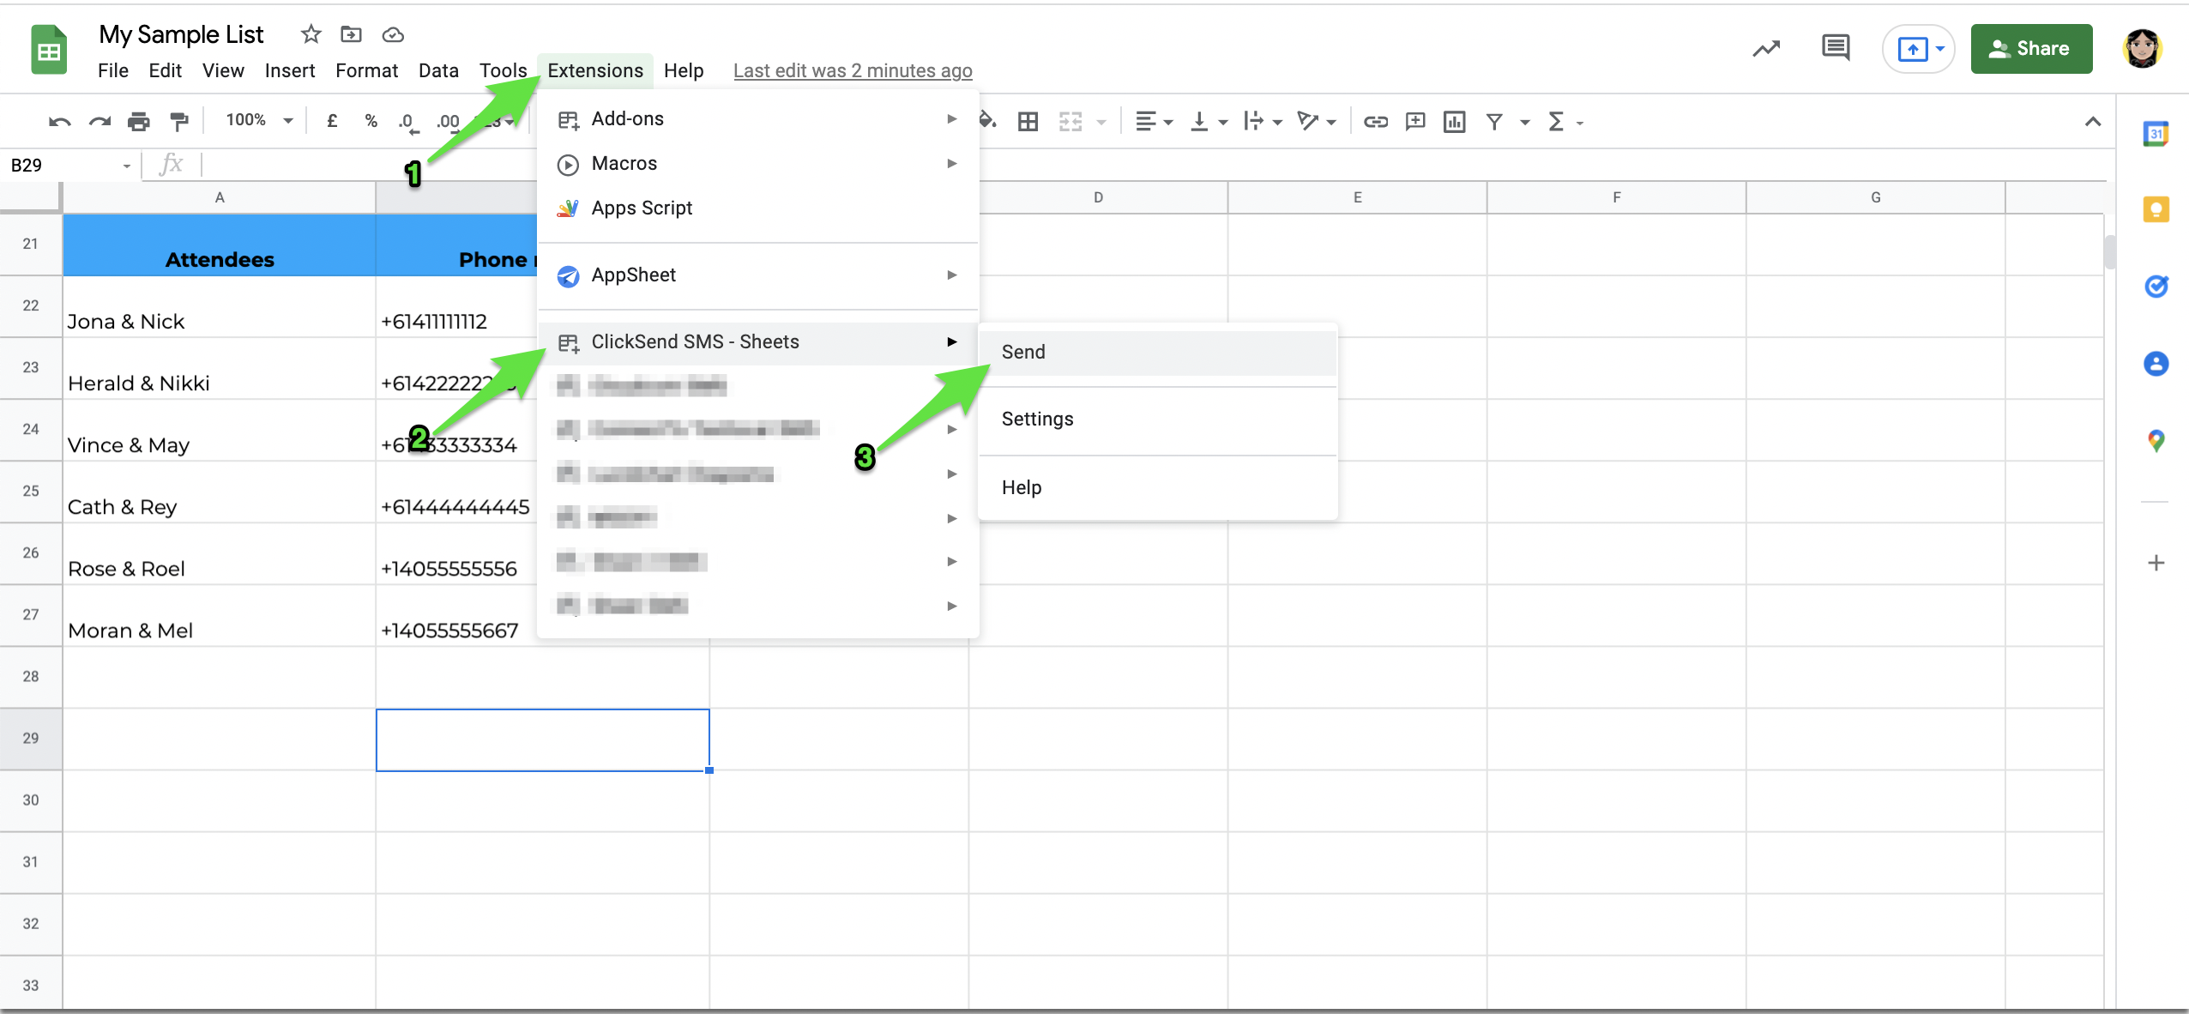Open the Borders tool icon
Viewport: 2189px width, 1014px height.
(1028, 122)
